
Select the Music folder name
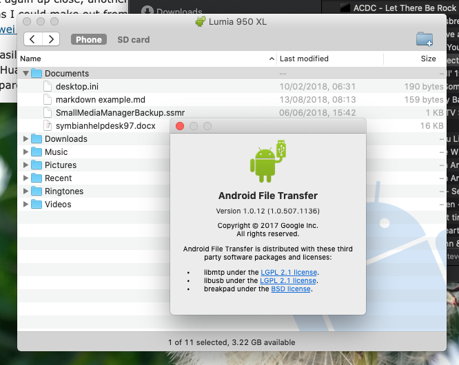pyautogui.click(x=57, y=152)
